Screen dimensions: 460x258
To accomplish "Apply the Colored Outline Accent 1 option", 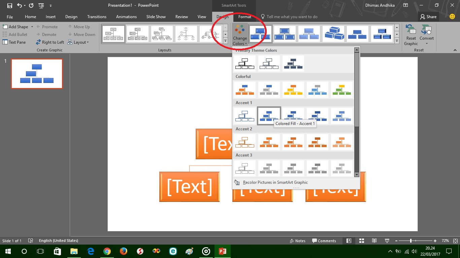I will pos(245,116).
